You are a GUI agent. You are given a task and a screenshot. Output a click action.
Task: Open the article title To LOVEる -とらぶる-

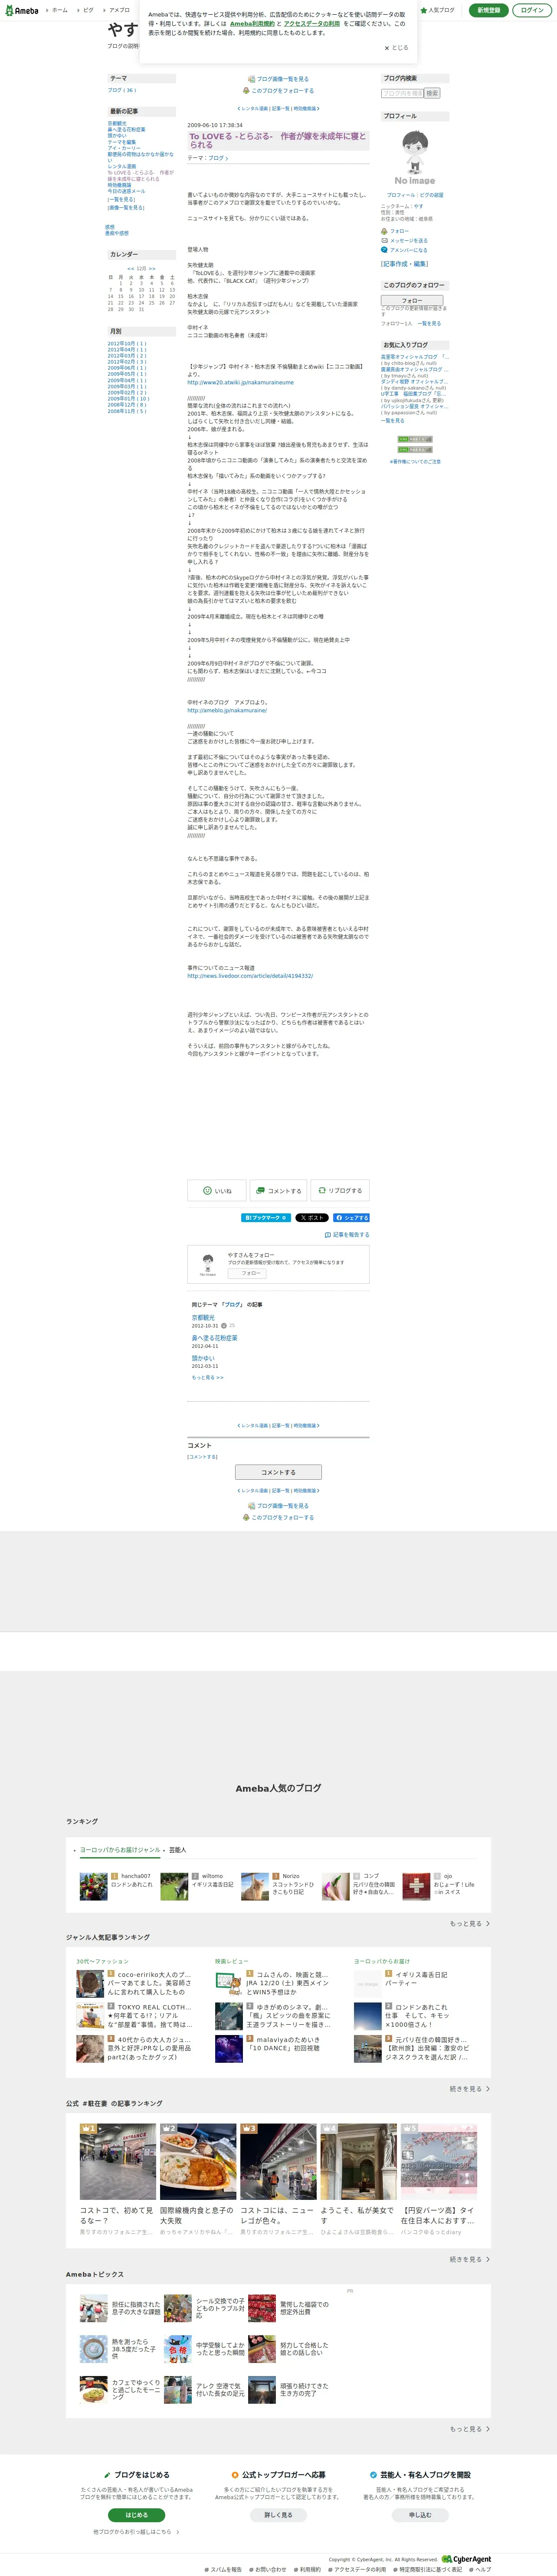[x=278, y=140]
